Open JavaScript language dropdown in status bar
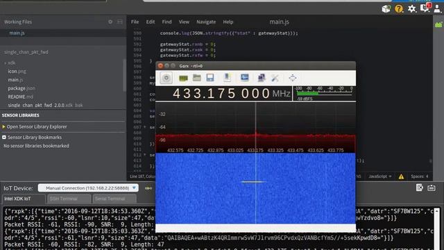The image size is (444, 250). [380, 176]
